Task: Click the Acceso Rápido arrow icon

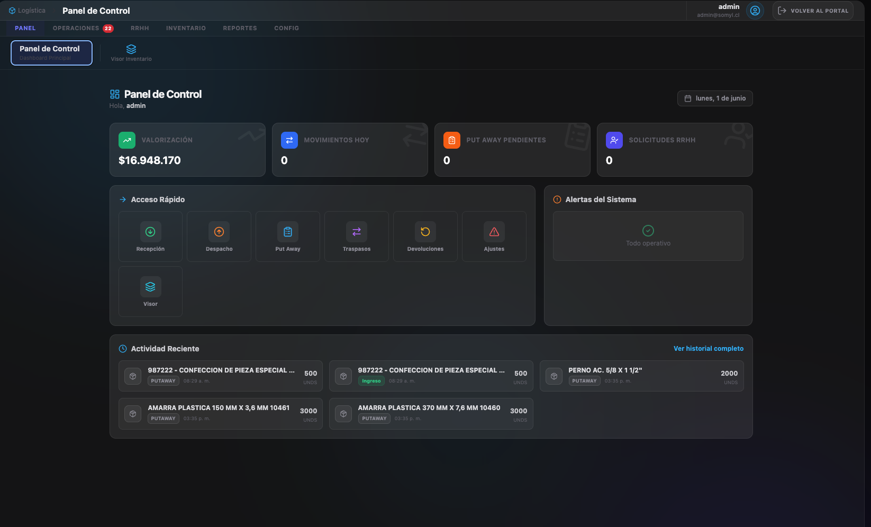Action: tap(123, 199)
